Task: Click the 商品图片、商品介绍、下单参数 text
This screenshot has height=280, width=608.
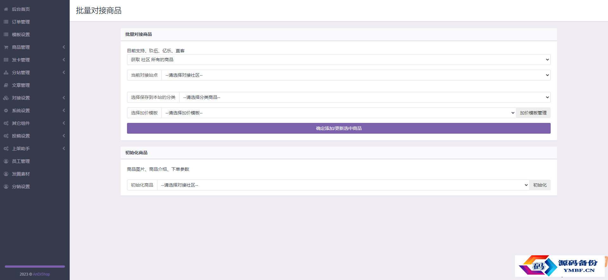Action: 158,169
